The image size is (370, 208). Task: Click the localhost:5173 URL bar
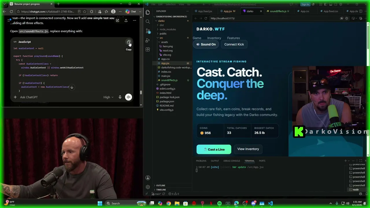tap(273, 18)
